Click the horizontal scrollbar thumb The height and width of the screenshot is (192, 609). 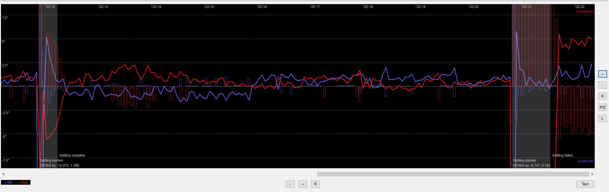tap(453, 174)
